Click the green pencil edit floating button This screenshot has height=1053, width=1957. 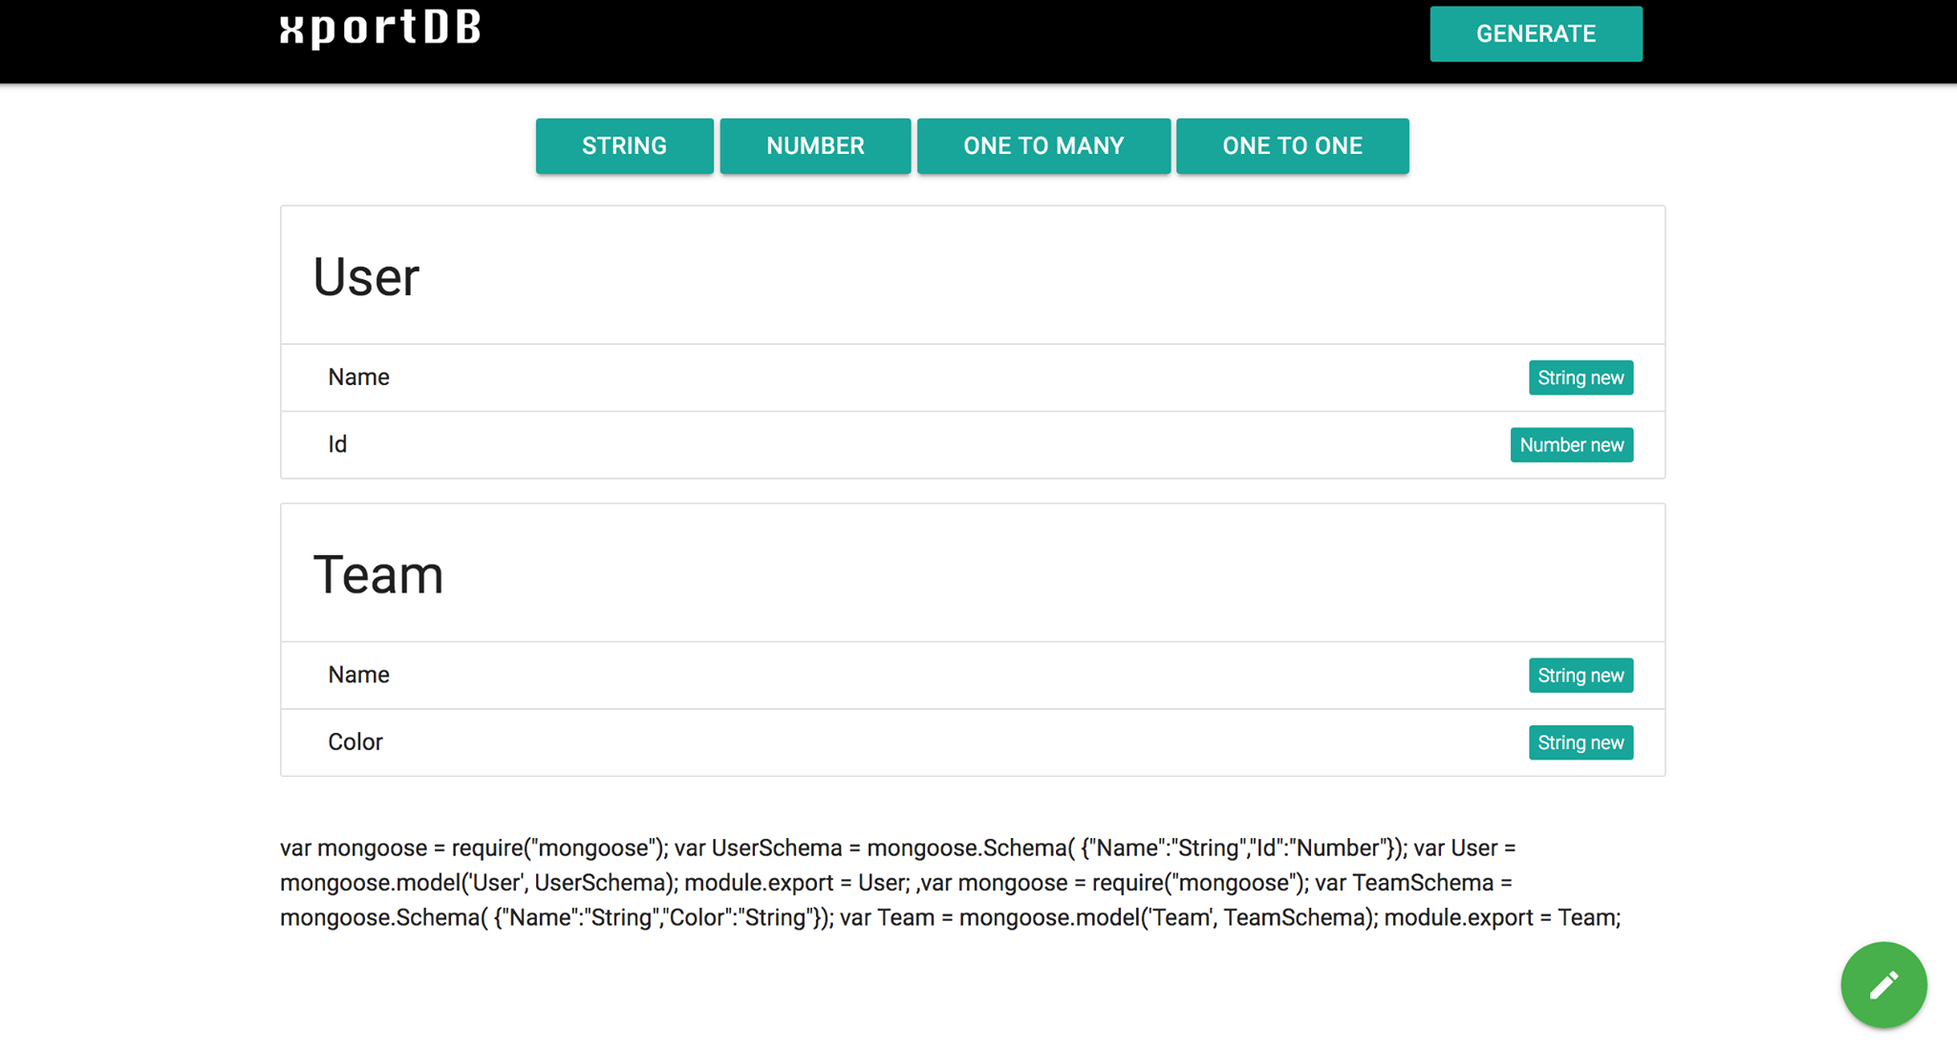(x=1882, y=985)
